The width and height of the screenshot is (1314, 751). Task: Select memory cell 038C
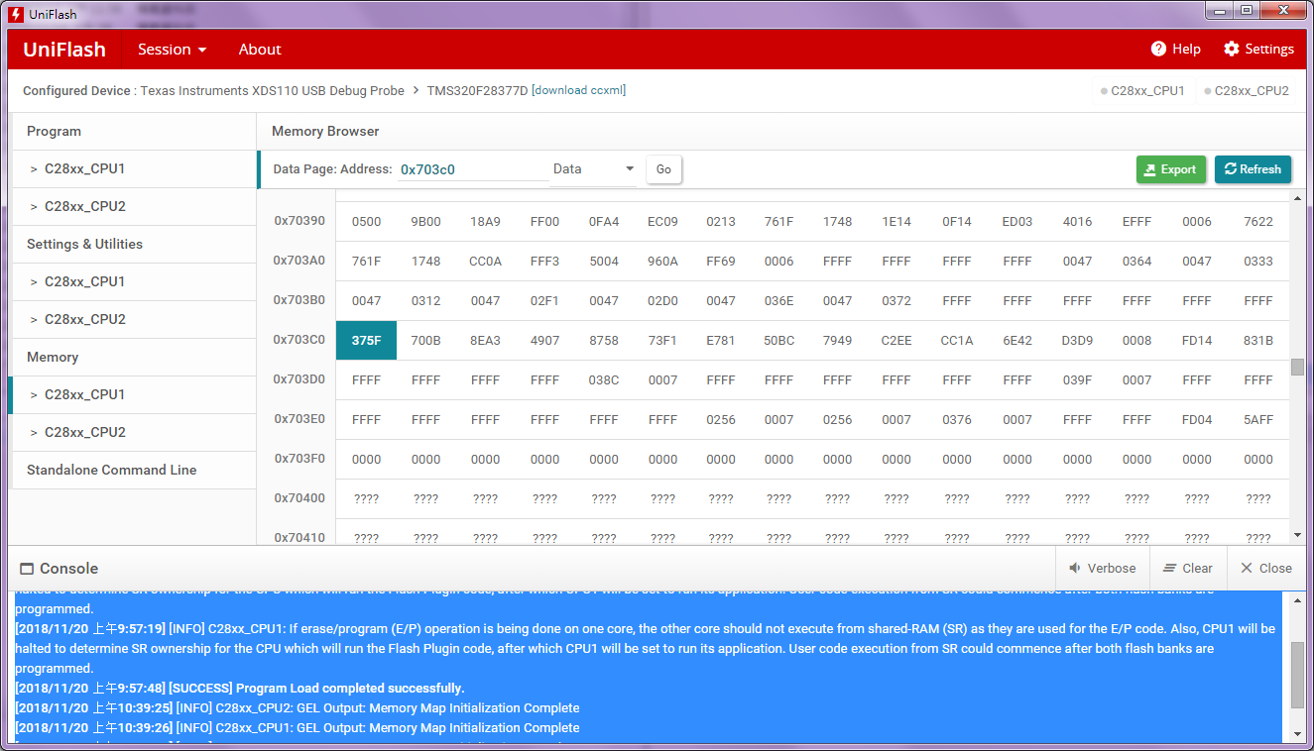[604, 380]
